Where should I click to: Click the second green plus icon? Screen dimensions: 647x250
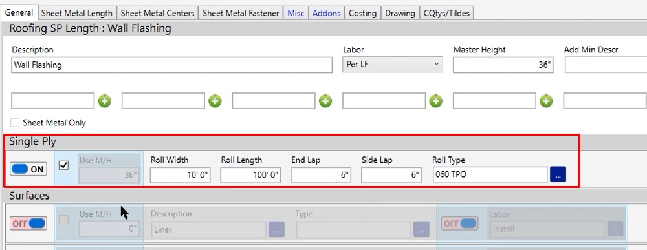[215, 101]
